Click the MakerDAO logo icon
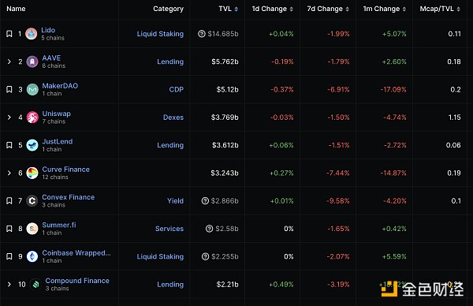 click(32, 90)
